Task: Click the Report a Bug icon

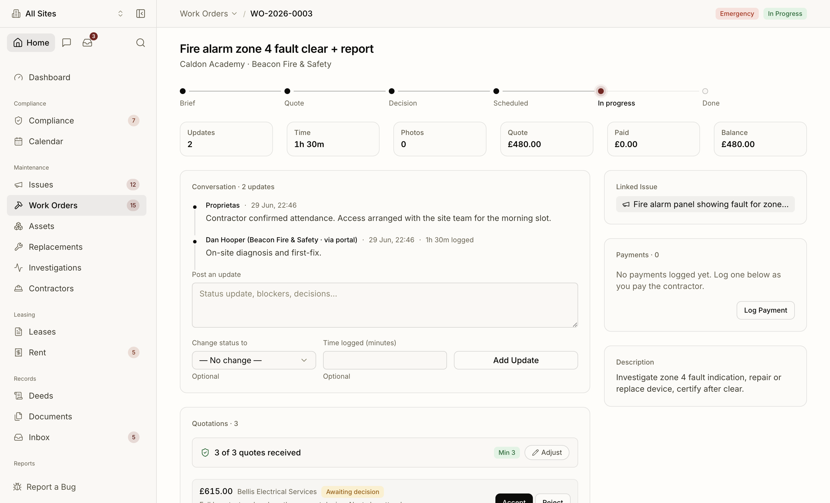Action: pos(17,487)
